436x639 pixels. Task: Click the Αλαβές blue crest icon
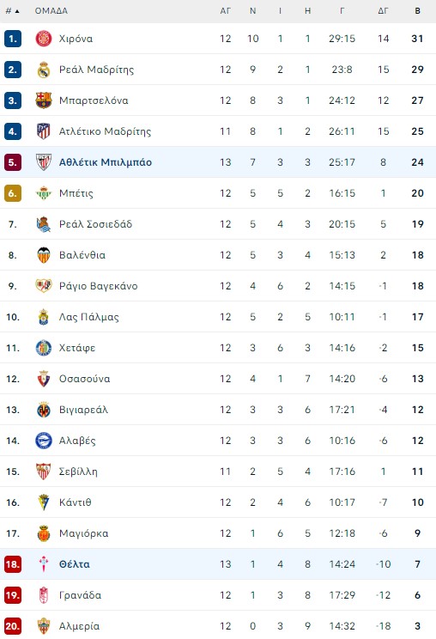pos(44,441)
